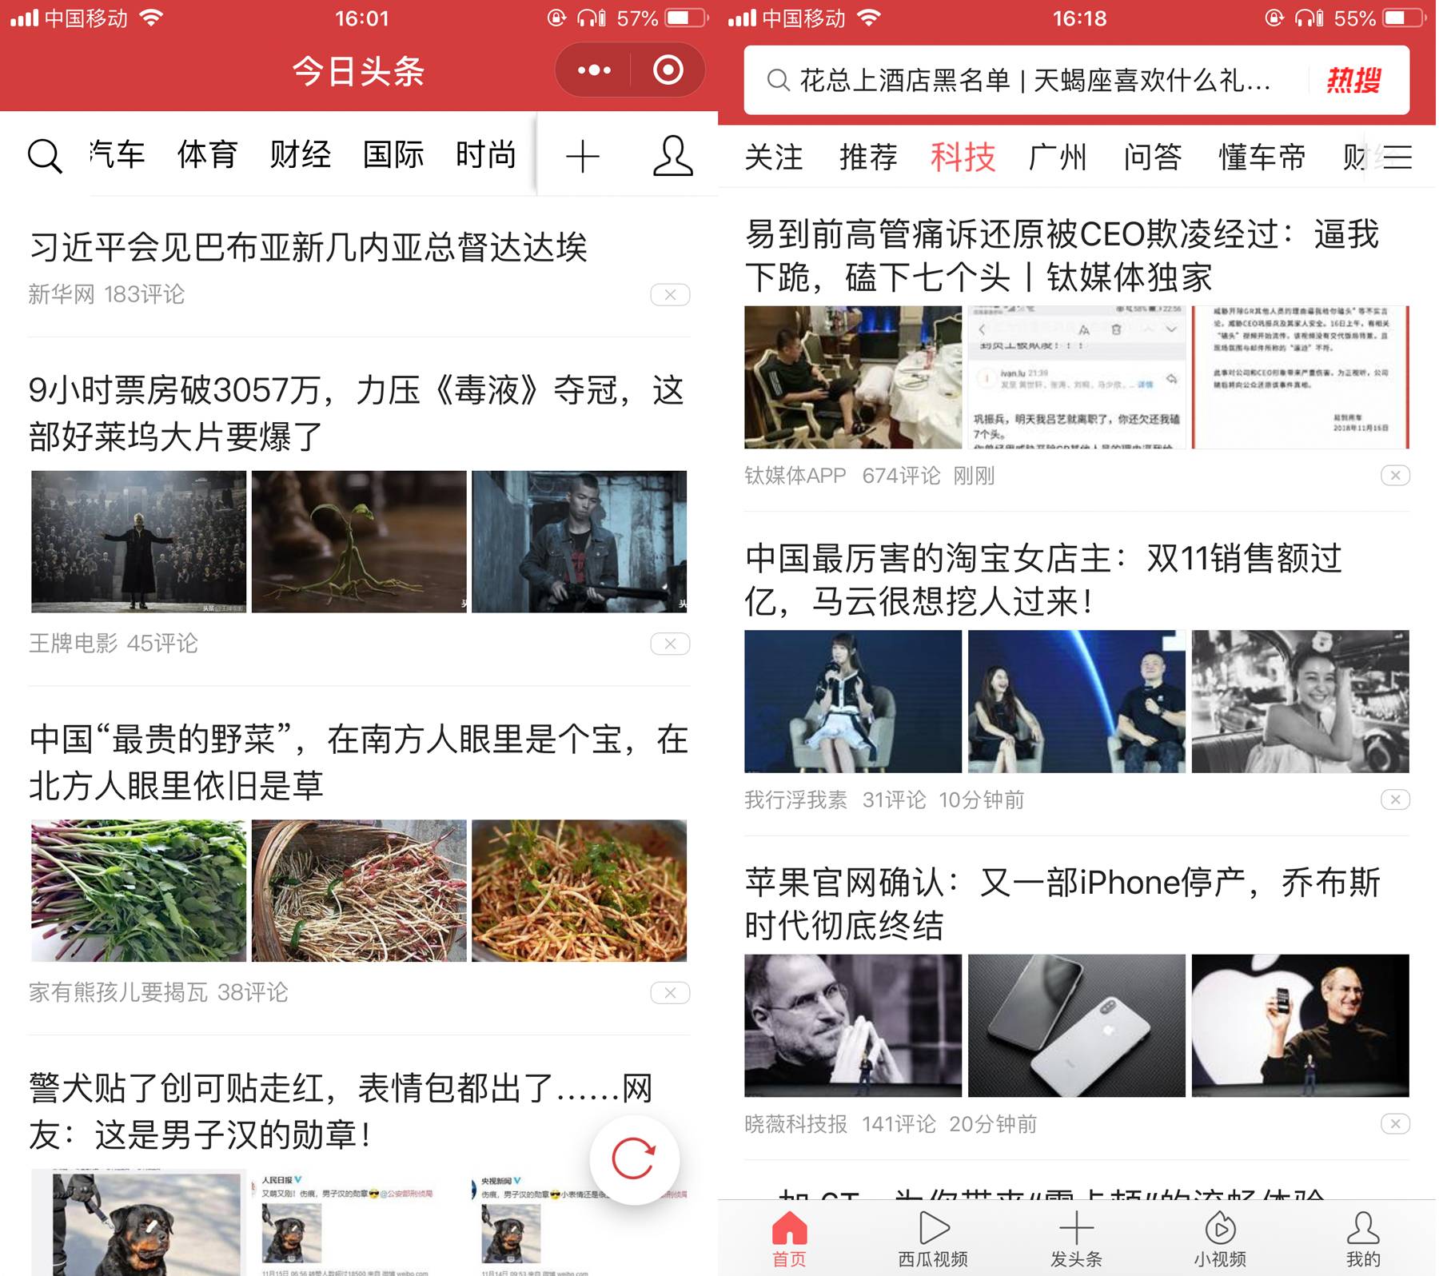Tap 今日头条 mini program title
1439x1276 pixels.
tap(358, 70)
